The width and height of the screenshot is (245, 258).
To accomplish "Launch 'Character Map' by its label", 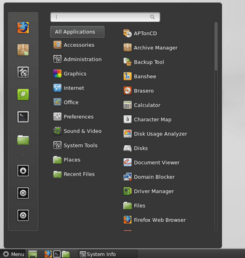I will click(x=153, y=119).
